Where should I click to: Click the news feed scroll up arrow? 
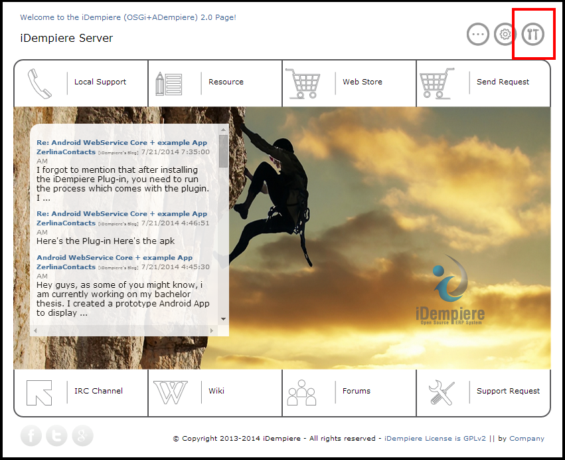point(223,129)
